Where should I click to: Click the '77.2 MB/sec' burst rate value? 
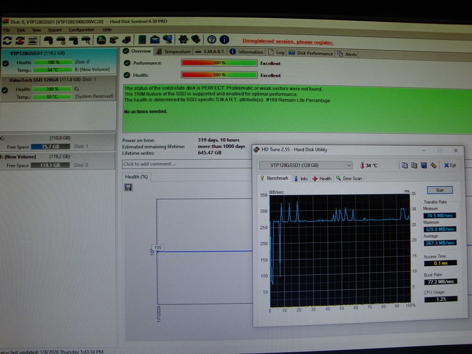click(x=441, y=282)
